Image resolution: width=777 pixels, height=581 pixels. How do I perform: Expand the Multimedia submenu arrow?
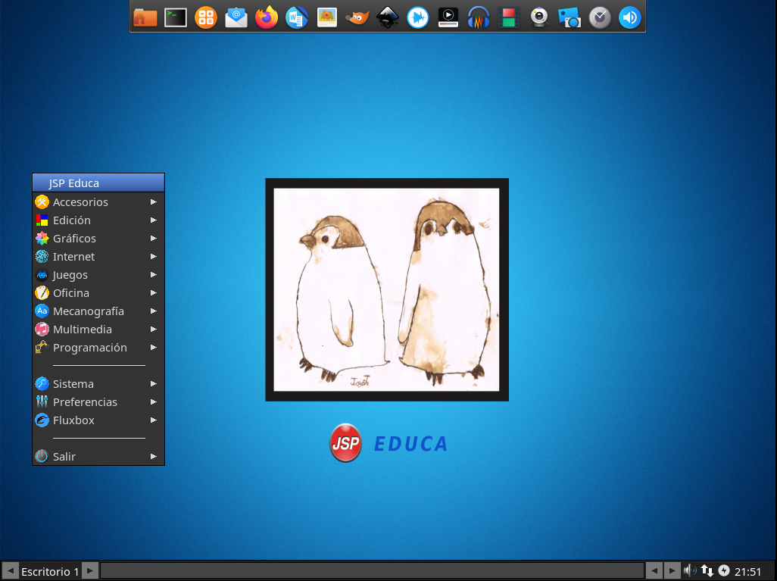pos(154,330)
